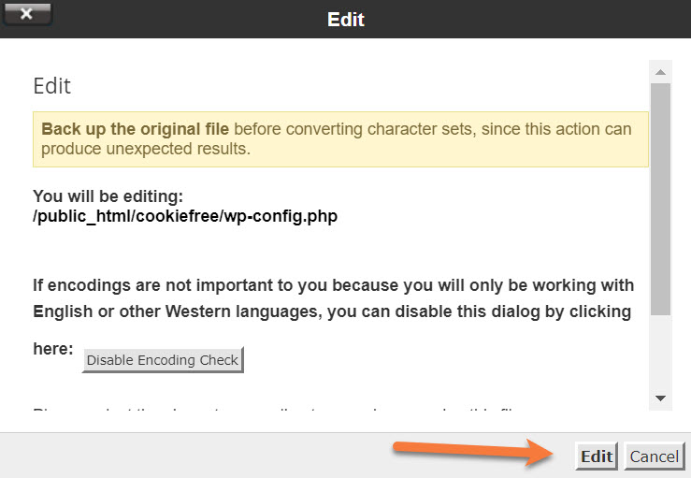Screen dimensions: 691x478
Task: Click the Edit heading inside the dialog
Action: tap(52, 86)
